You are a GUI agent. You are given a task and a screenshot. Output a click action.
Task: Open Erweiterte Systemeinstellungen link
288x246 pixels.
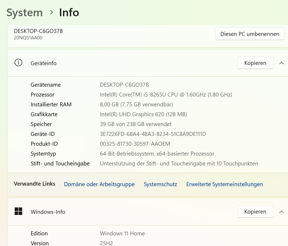pyautogui.click(x=225, y=184)
